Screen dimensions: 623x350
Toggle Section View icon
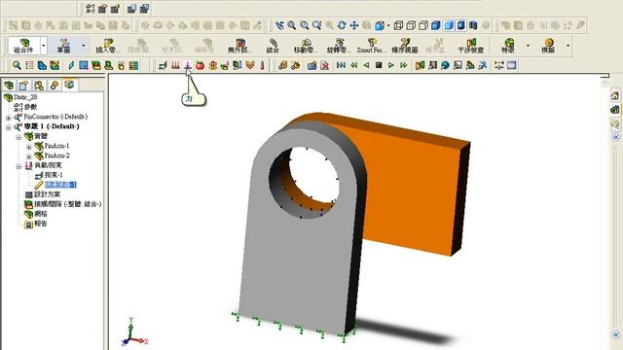tap(473, 25)
